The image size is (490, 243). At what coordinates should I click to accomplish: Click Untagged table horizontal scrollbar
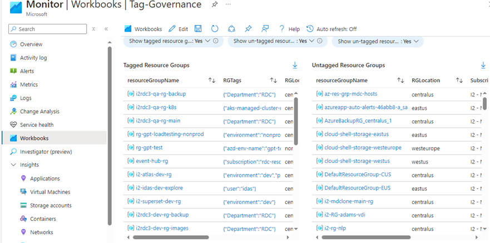[366, 237]
